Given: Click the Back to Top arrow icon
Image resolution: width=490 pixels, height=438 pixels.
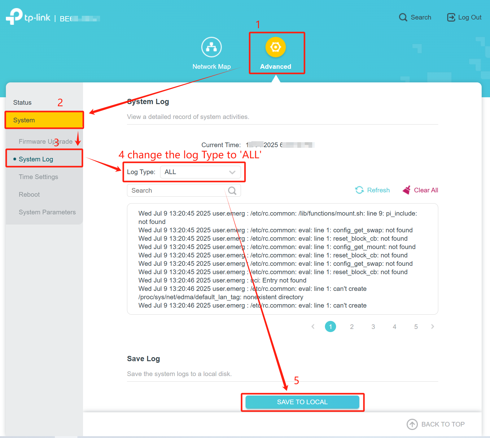Looking at the screenshot, I should 412,424.
